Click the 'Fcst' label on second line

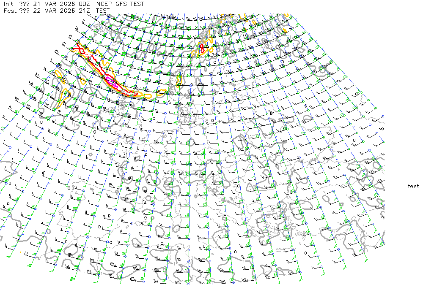click(9, 11)
